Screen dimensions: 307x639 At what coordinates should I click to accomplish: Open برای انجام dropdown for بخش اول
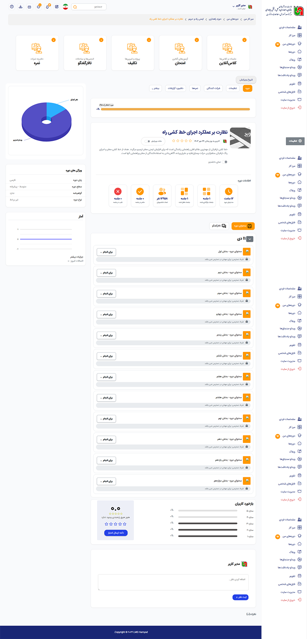tap(106, 252)
